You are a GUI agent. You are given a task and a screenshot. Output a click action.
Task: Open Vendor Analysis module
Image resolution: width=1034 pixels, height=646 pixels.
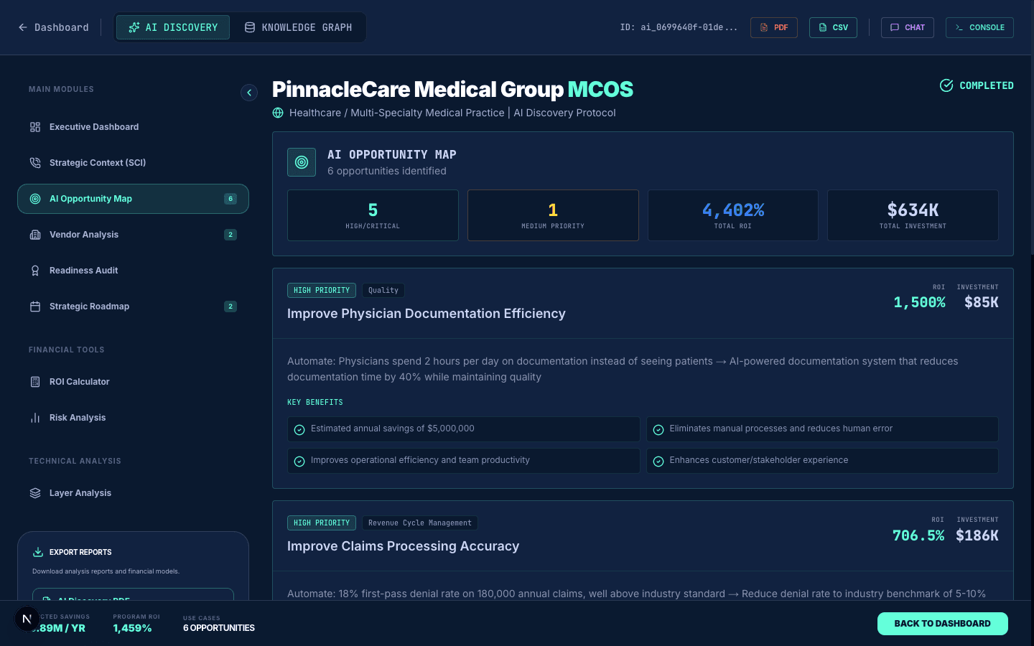click(133, 235)
